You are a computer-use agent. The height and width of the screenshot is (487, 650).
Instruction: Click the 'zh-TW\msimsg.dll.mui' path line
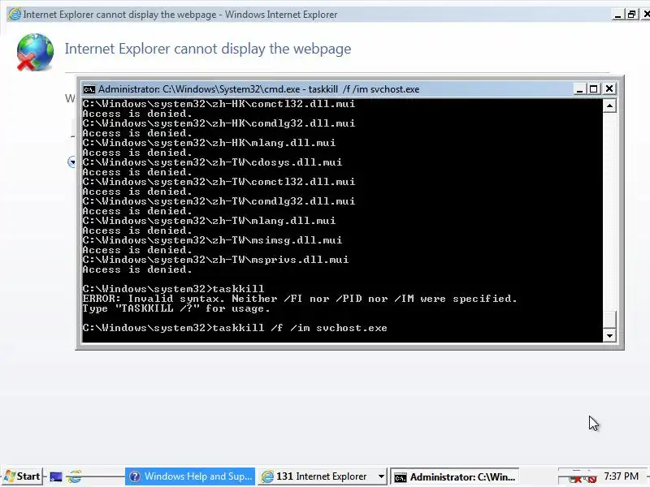click(212, 240)
